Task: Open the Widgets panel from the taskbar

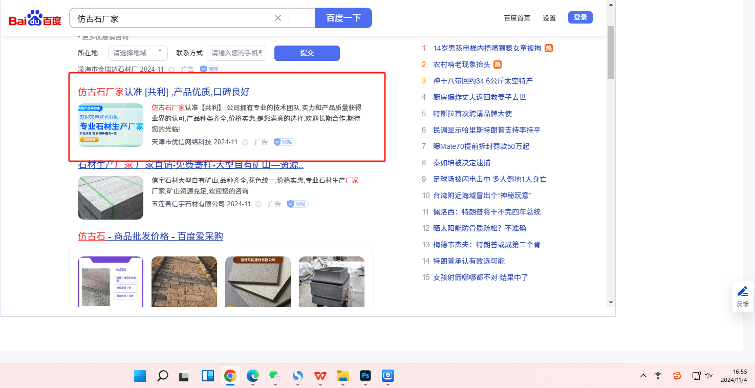Action: click(x=208, y=376)
